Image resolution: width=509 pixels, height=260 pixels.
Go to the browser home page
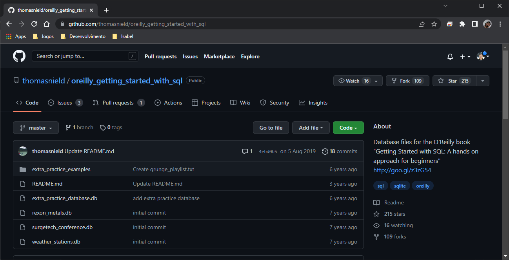(47, 24)
